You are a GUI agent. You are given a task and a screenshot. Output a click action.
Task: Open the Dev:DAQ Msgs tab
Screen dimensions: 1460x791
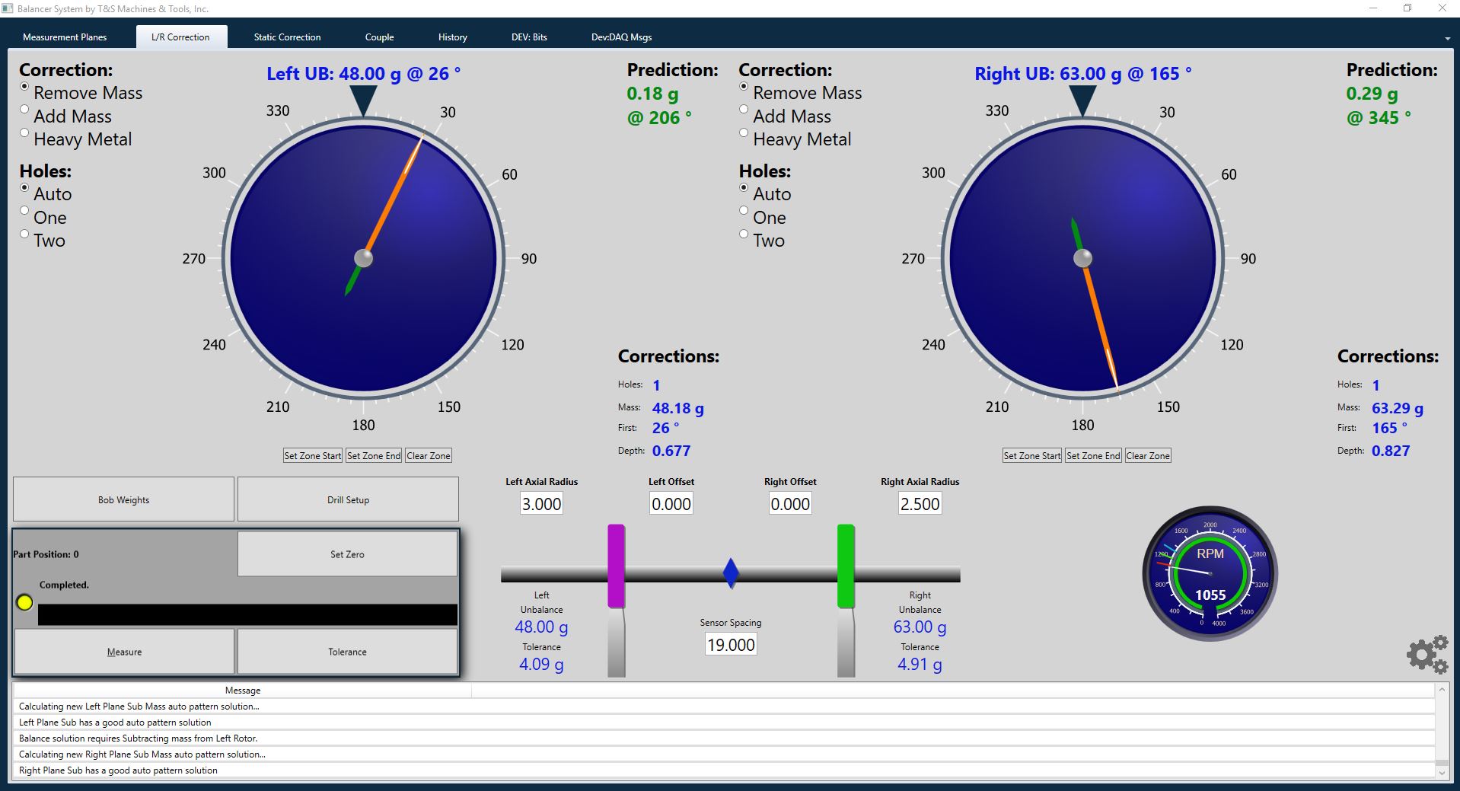(x=621, y=37)
